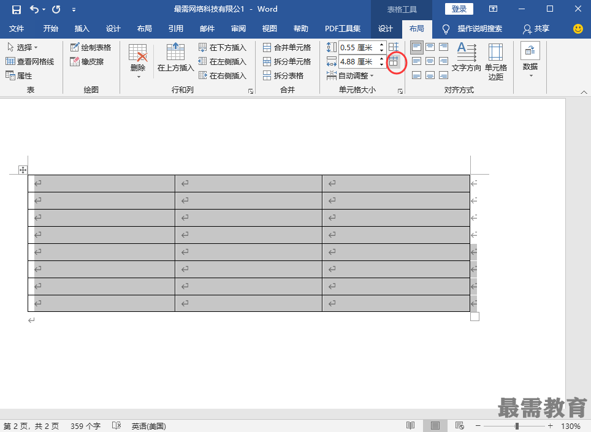Switch to the 视图 ribbon tab
591x432 pixels.
tap(270, 29)
